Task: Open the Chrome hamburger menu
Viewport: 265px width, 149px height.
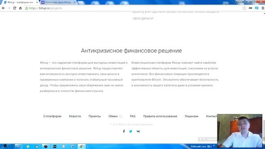Action: pyautogui.click(x=263, y=8)
